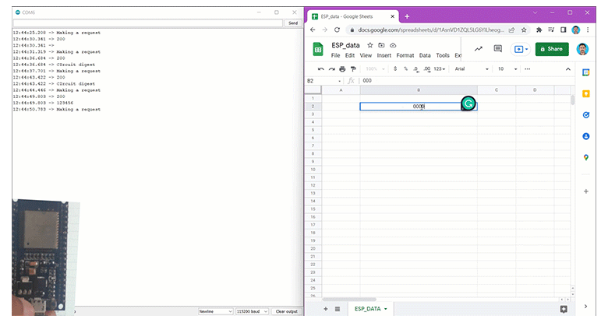
Task: Open the Insert menu
Action: 384,55
